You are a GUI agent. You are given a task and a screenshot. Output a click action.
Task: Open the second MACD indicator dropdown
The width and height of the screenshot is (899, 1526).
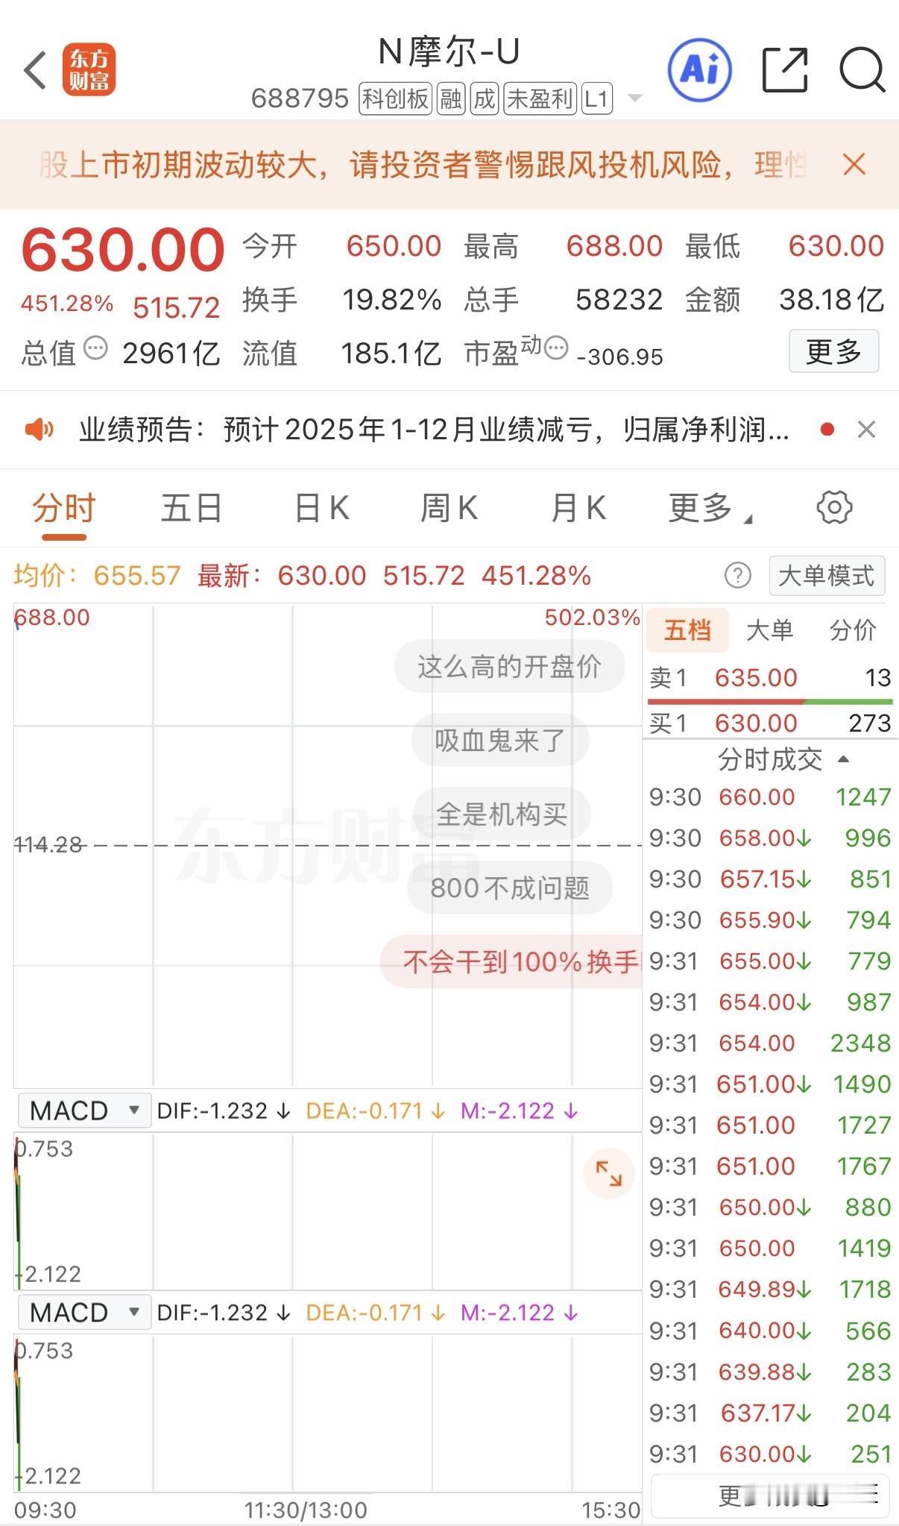(x=83, y=1312)
